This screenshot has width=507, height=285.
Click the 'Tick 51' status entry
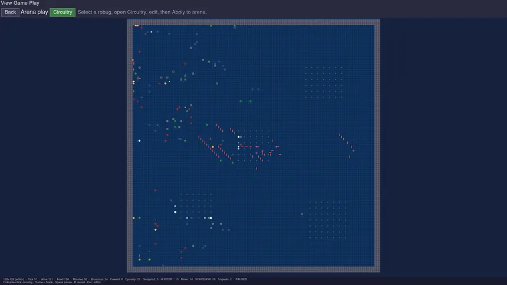pos(32,280)
